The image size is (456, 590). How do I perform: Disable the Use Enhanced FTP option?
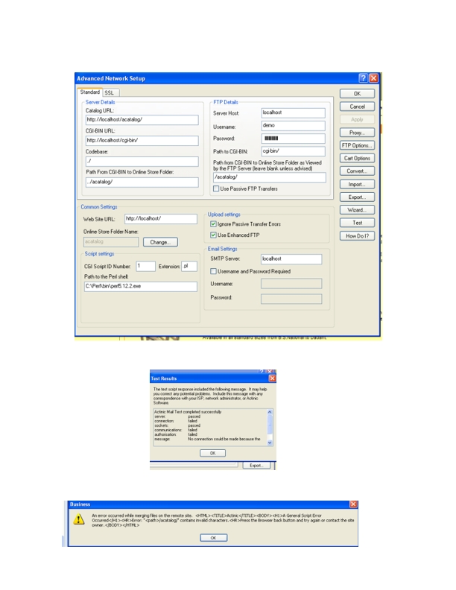pyautogui.click(x=214, y=235)
